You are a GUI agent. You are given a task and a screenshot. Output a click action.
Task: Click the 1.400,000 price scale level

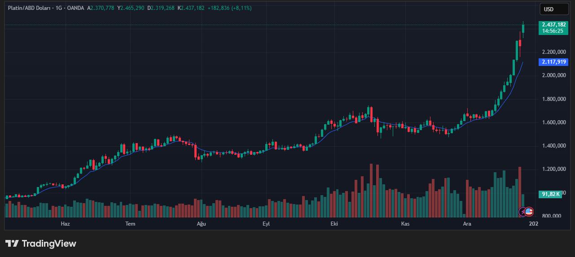pos(554,146)
